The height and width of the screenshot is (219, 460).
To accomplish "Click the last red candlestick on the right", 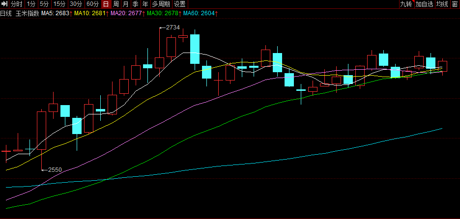I will [442, 66].
